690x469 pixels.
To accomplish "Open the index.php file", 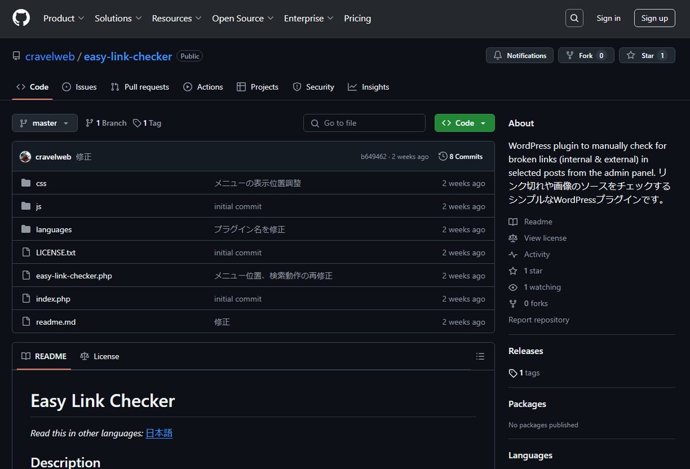I will pos(53,298).
